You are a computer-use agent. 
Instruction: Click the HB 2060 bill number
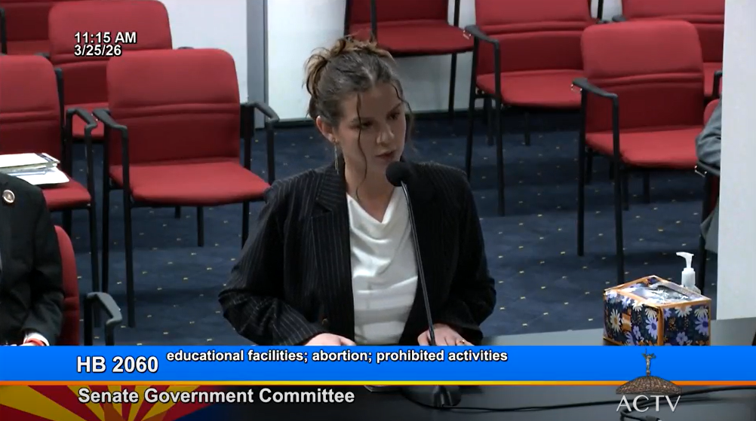coord(117,365)
